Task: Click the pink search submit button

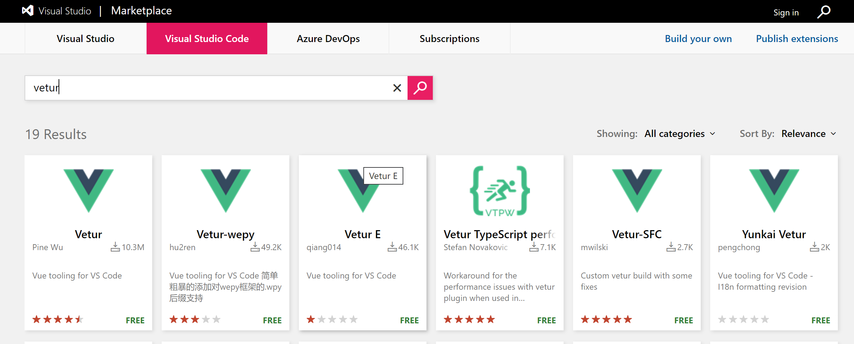Action: coord(420,88)
